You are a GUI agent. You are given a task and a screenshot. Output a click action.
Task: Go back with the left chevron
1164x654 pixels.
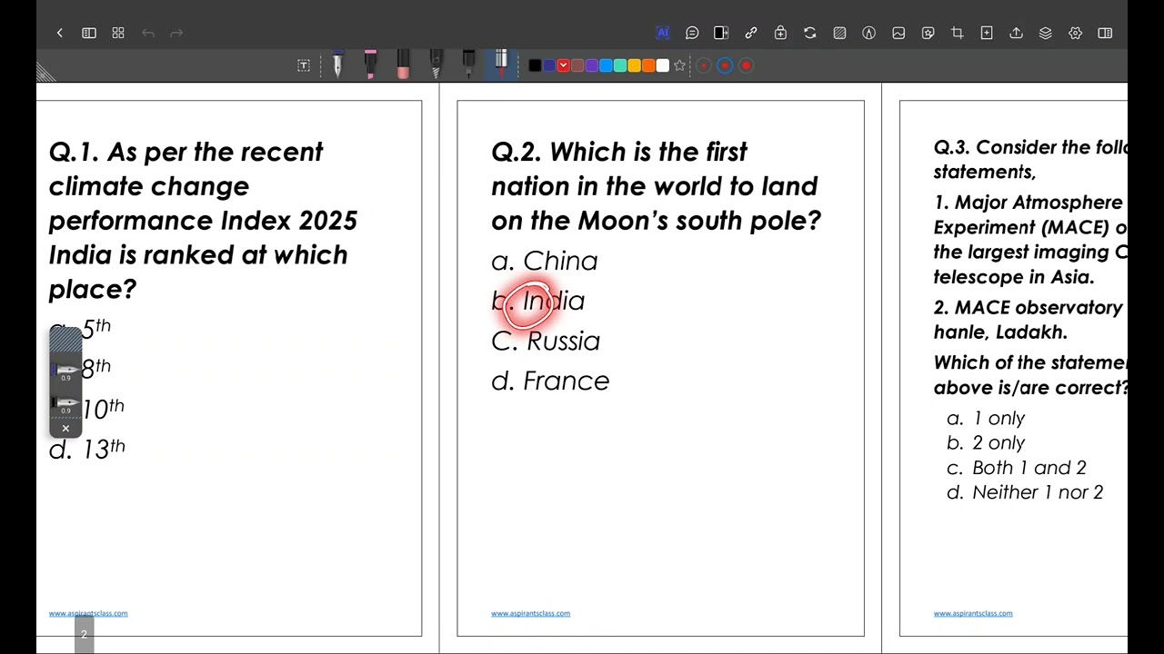60,33
